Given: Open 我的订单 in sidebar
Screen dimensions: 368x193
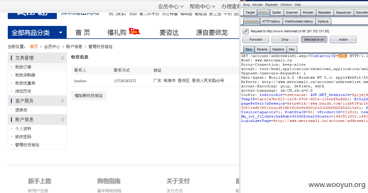Looking at the screenshot, I should 23,67.
